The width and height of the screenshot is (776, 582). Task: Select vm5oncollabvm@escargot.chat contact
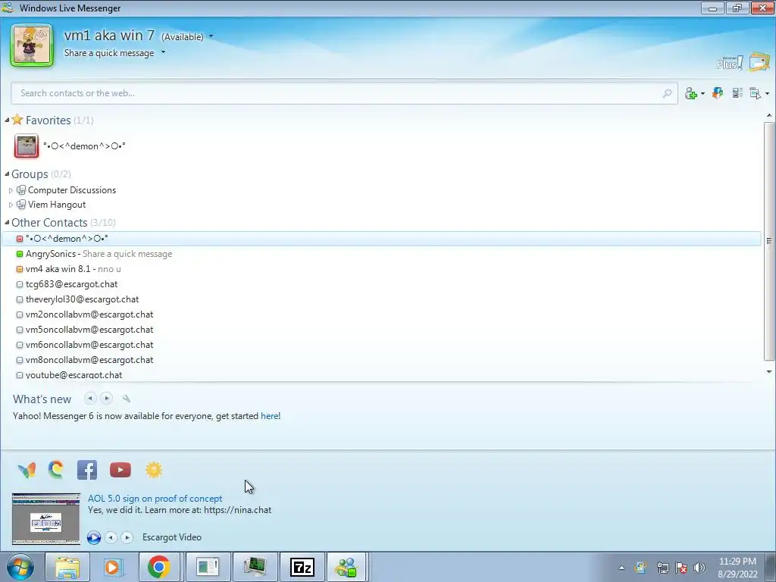tap(89, 330)
